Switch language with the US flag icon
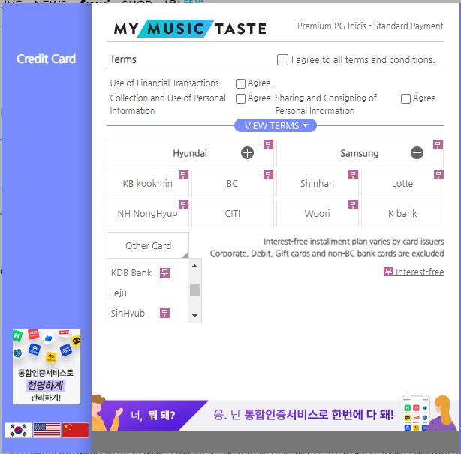Viewport: 461px width, 454px height. (47, 431)
